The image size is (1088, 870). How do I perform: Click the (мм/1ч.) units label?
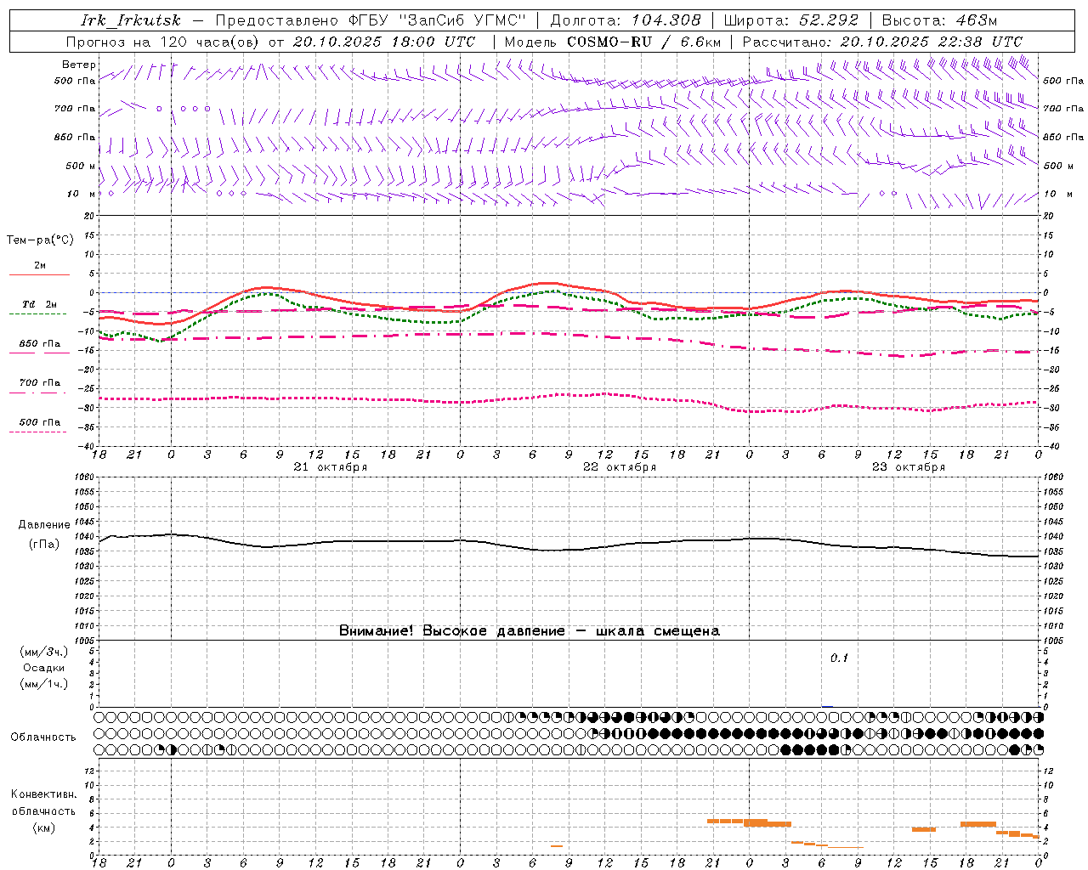(x=44, y=684)
